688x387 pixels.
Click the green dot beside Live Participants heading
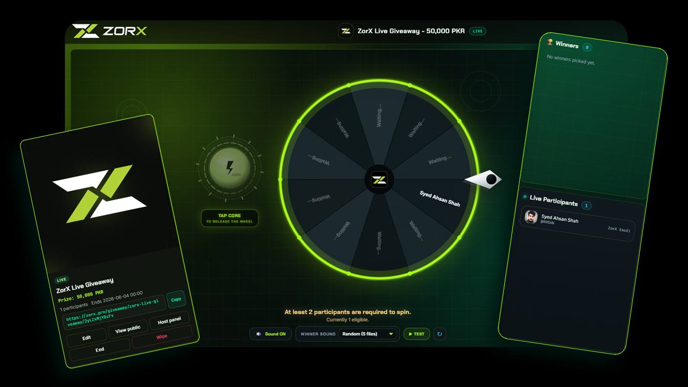525,197
